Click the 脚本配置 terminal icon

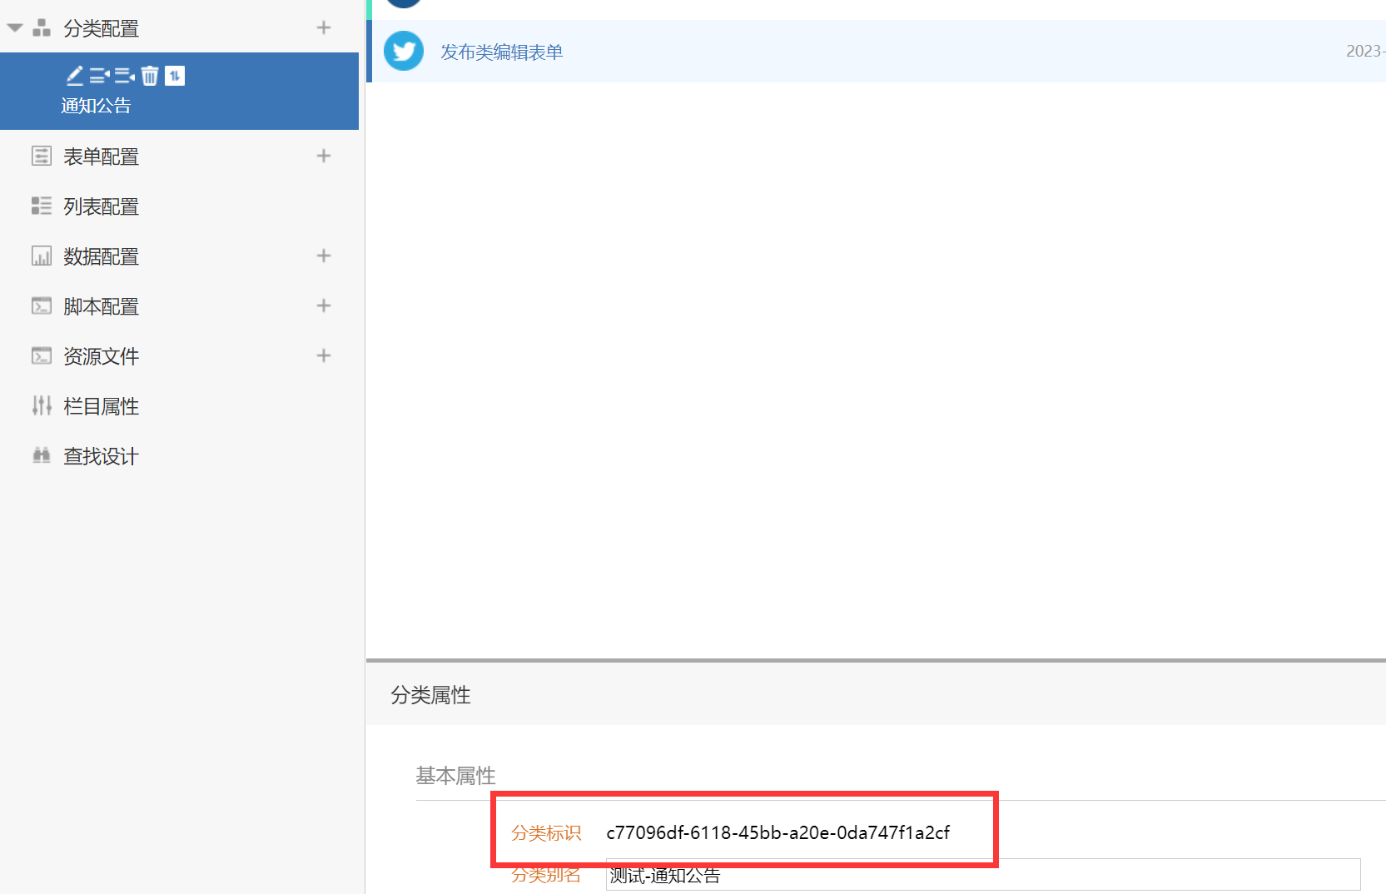pos(42,305)
